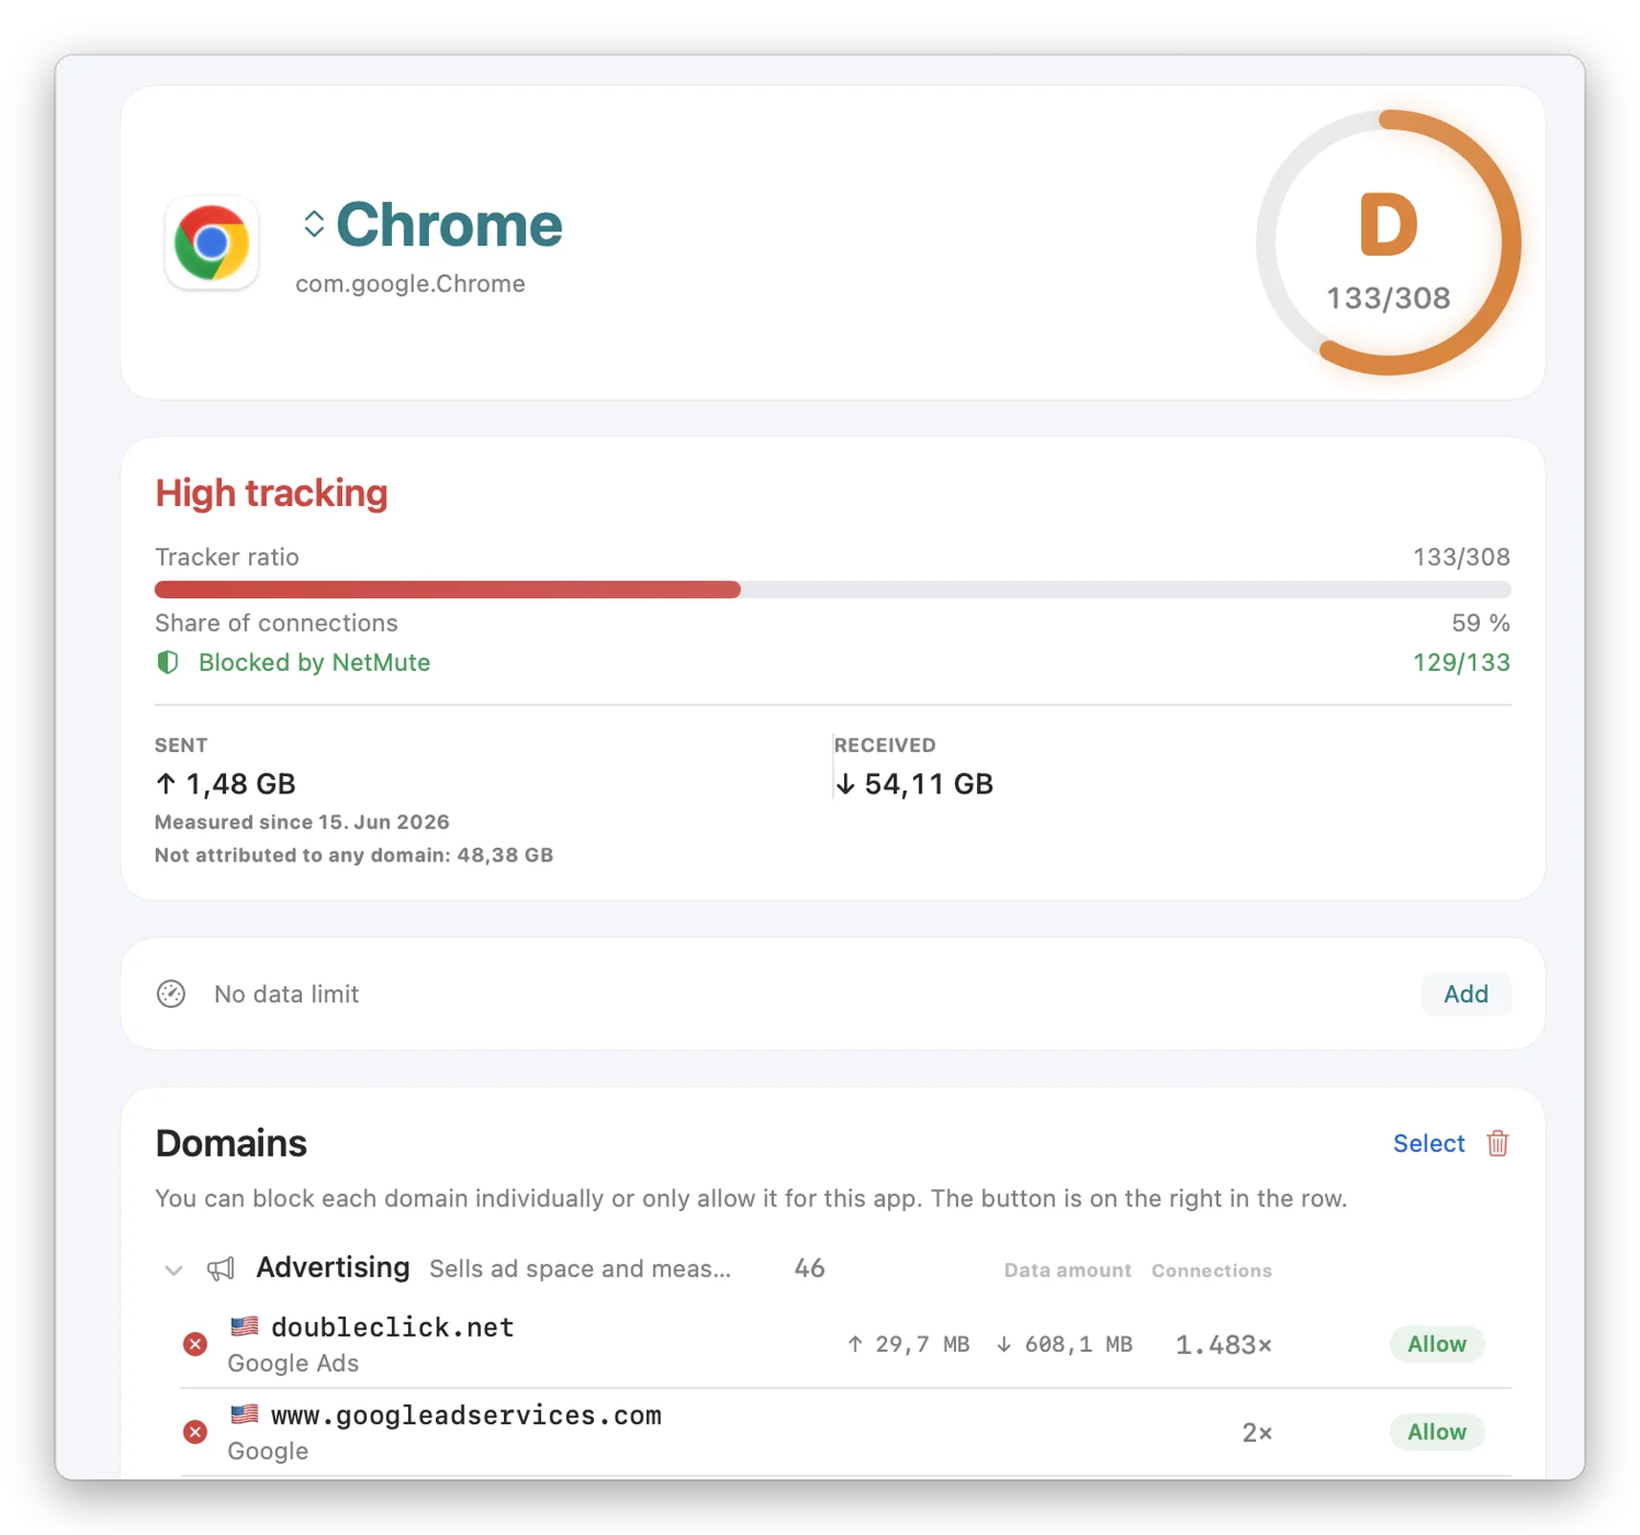Viewport: 1640px width, 1535px height.
Task: Click the com.google.Chrome bundle identifier
Action: (x=410, y=284)
